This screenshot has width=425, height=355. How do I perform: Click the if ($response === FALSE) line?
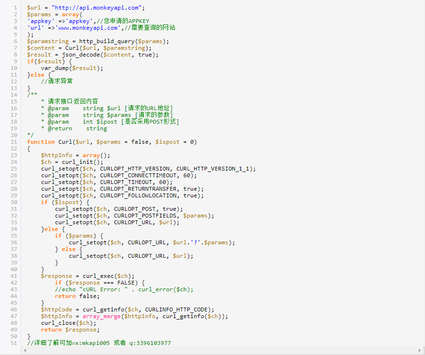[x=100, y=283]
